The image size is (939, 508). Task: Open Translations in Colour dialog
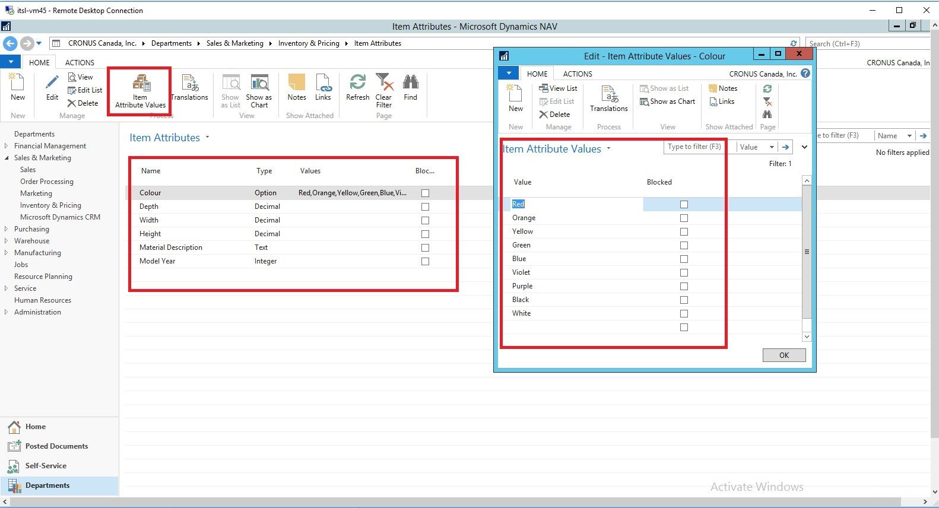click(x=609, y=99)
